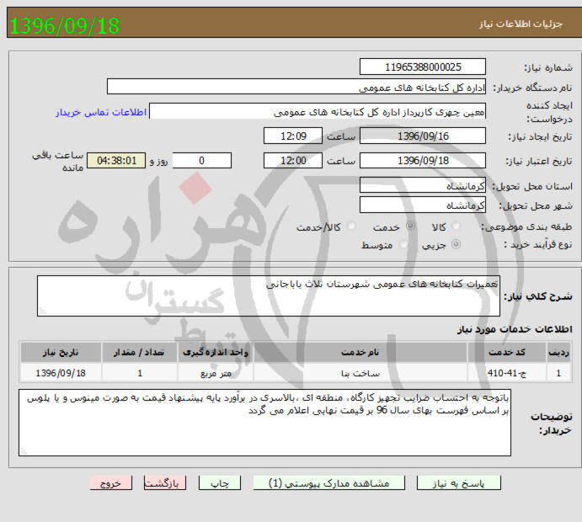Click the creation time field 12:09
This screenshot has height=522, width=582.
click(293, 136)
